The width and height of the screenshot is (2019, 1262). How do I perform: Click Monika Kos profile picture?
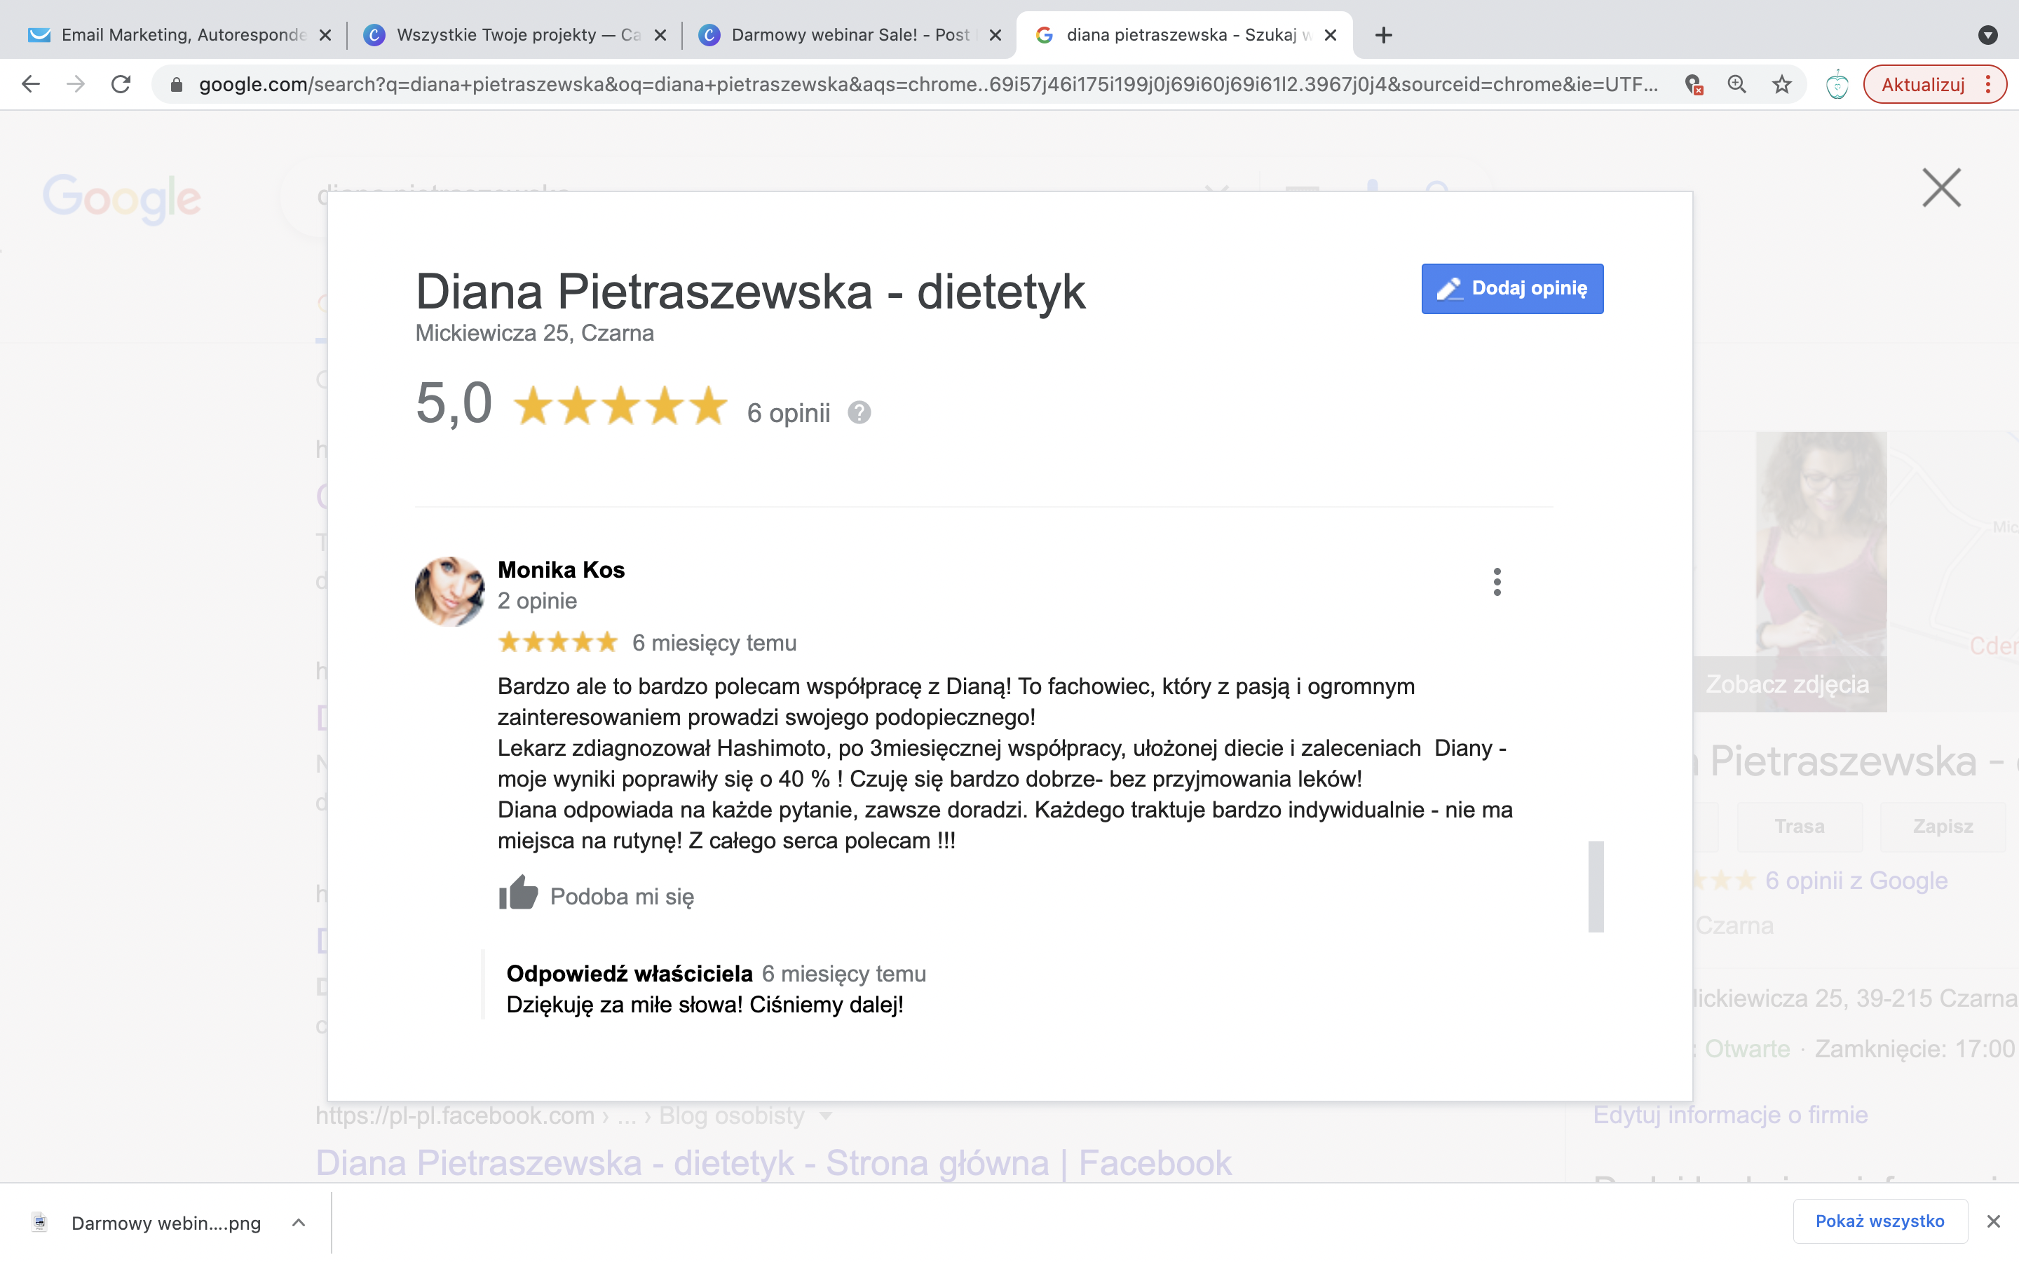pos(449,591)
